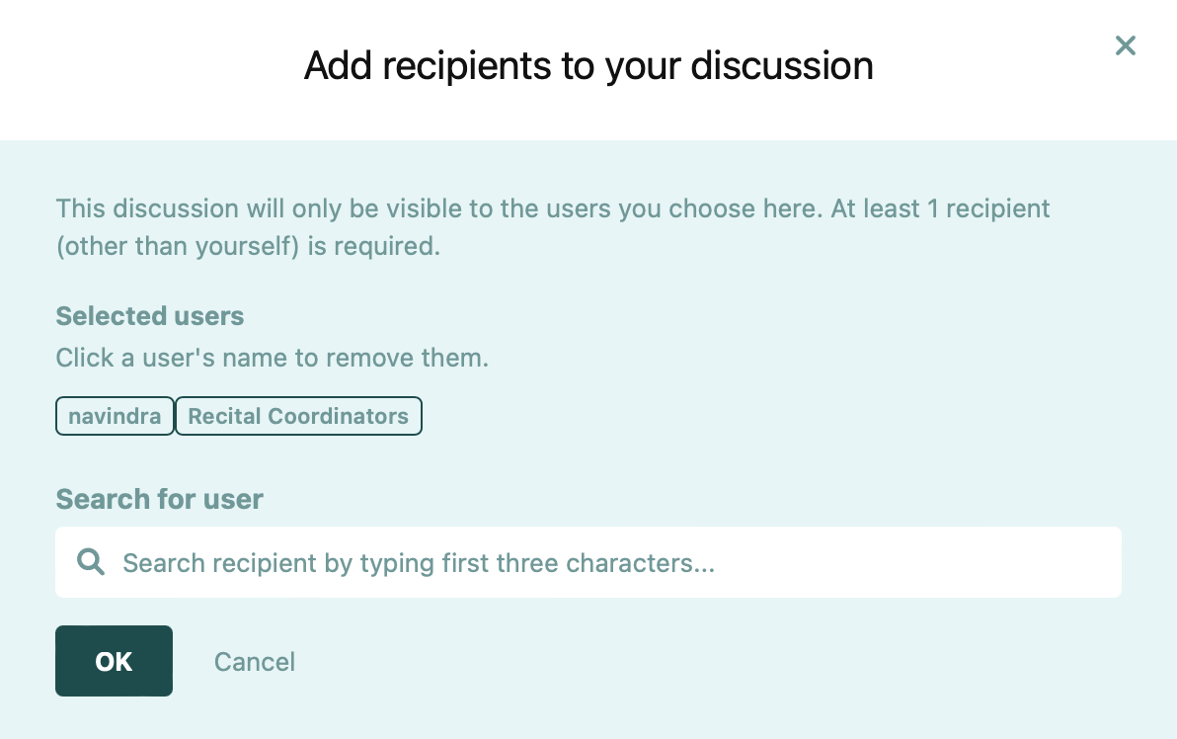Click the 'Search recipient by typing' placeholder text
The height and width of the screenshot is (739, 1177).
418,563
